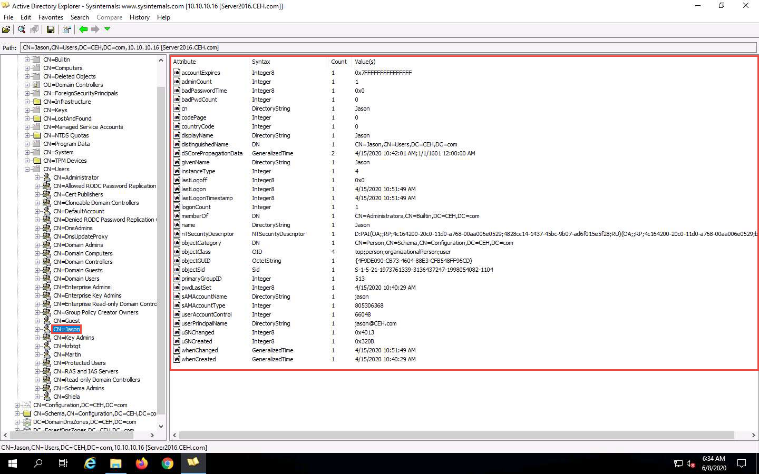
Task: Click the Connect to Active Directory folder icon
Action: [x=6, y=29]
